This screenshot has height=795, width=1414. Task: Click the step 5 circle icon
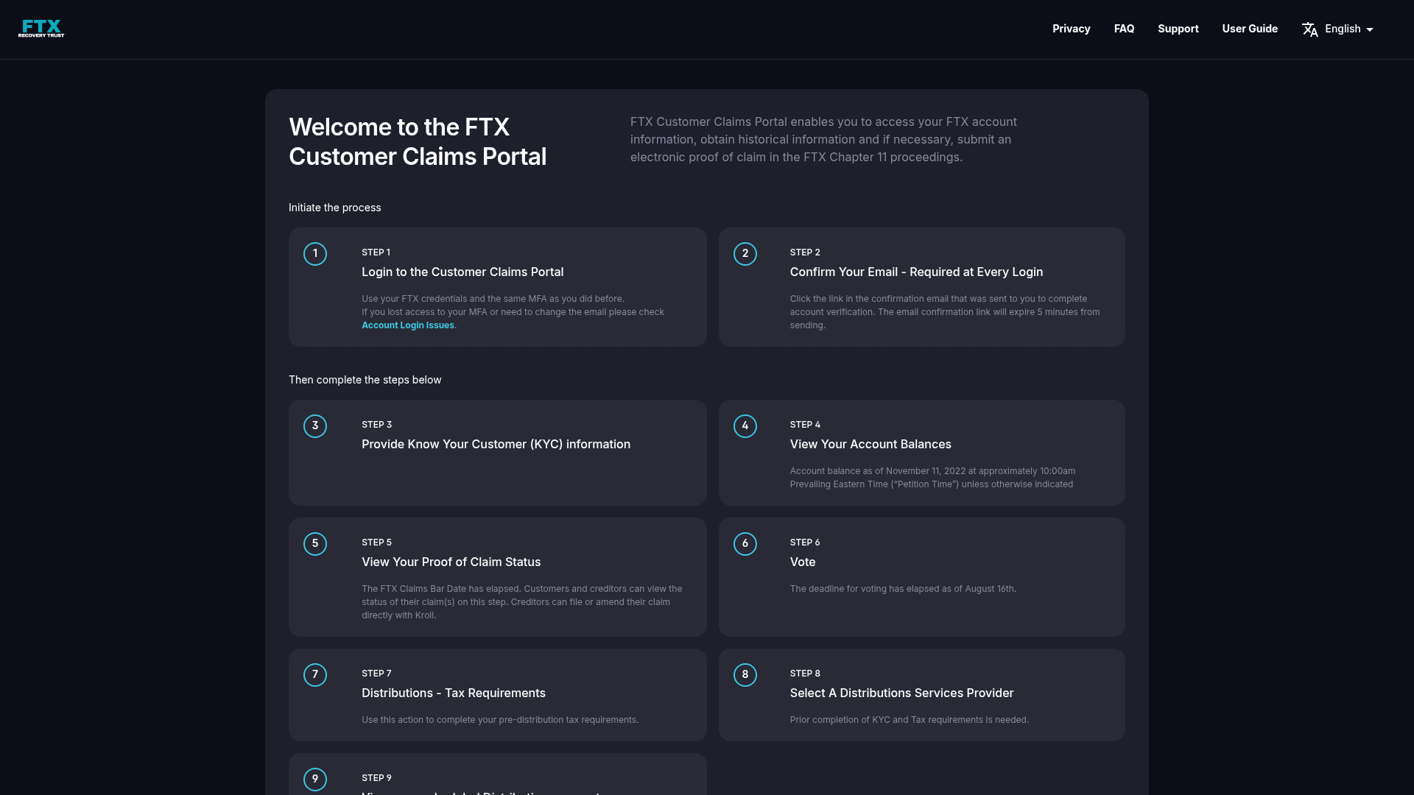click(x=315, y=544)
